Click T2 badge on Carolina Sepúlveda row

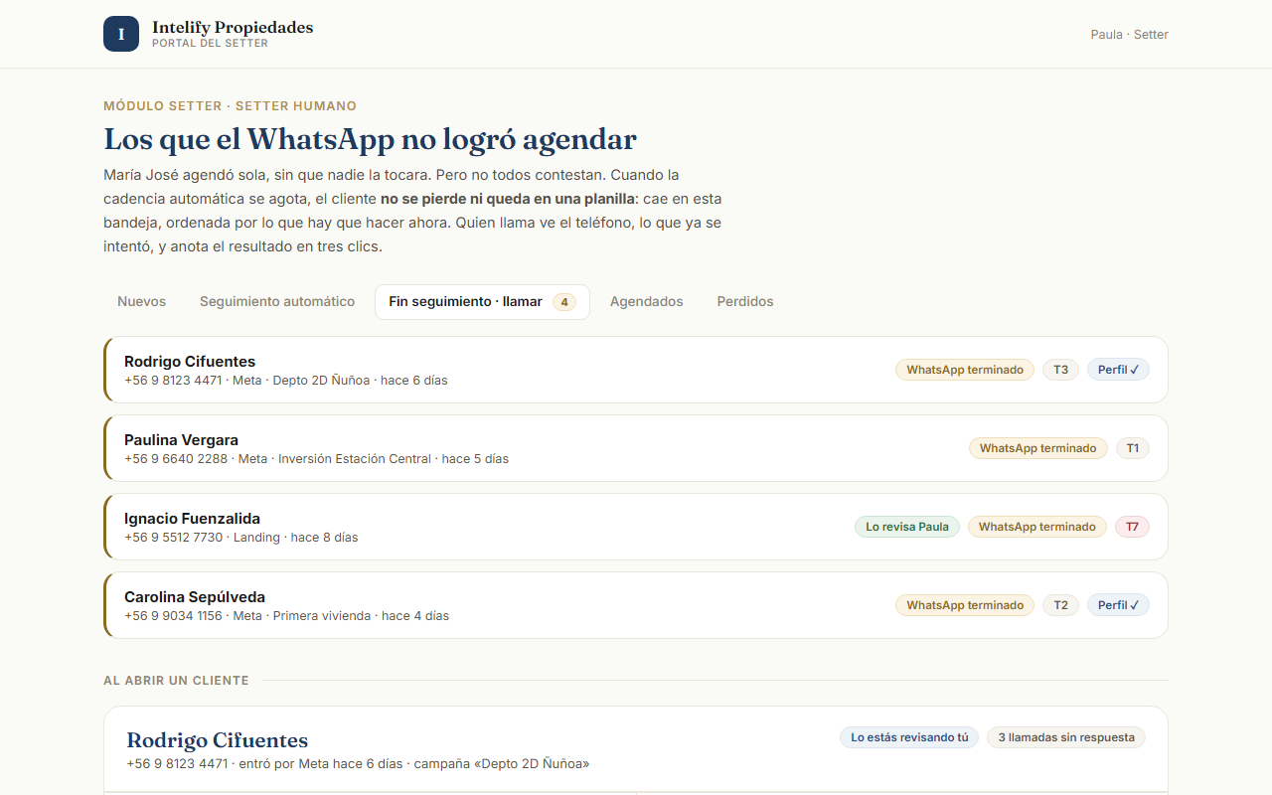[x=1060, y=605]
